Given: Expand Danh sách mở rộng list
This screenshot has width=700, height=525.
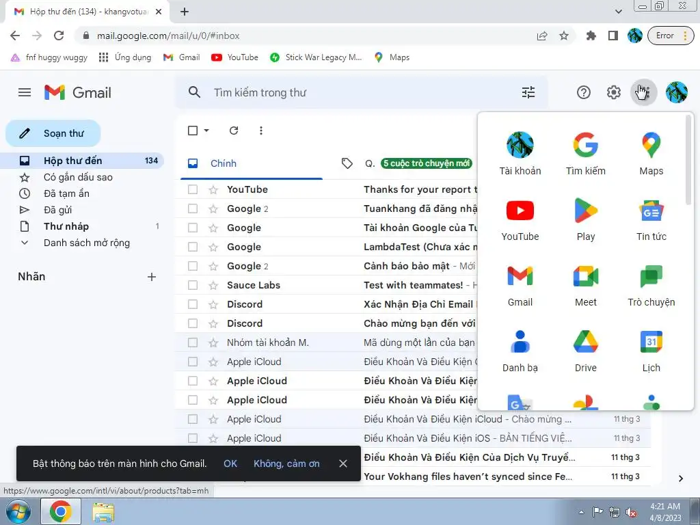Looking at the screenshot, I should coord(87,243).
